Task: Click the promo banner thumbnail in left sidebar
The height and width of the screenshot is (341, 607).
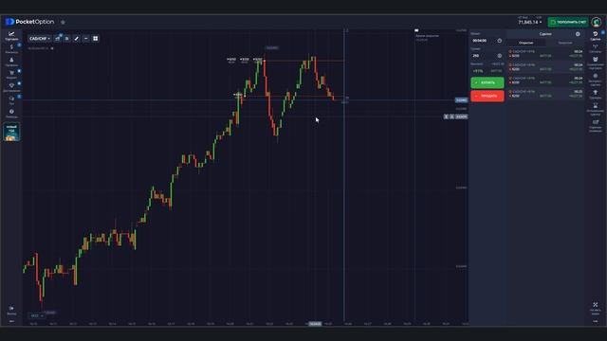Action: 11,132
